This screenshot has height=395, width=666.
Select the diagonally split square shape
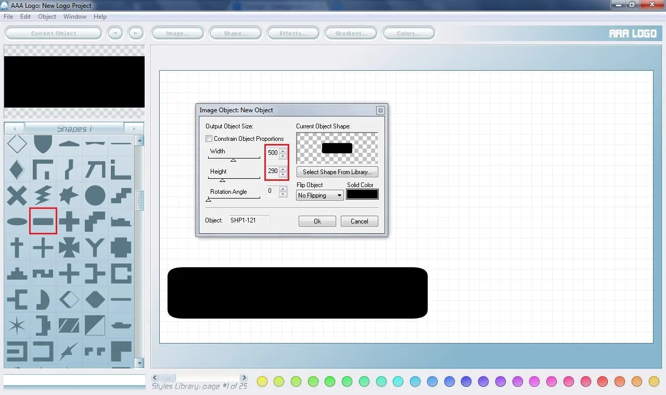pos(95,325)
